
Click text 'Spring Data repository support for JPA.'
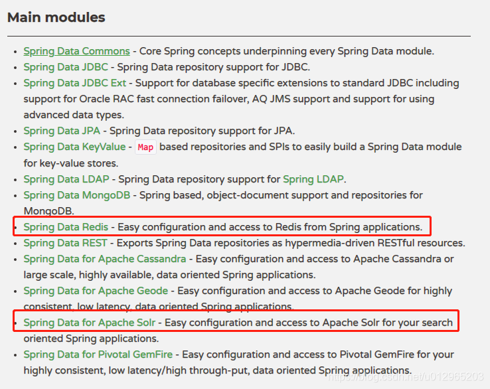click(203, 131)
